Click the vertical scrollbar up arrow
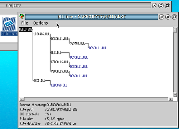This screenshot has width=179, height=129. (x=175, y=30)
